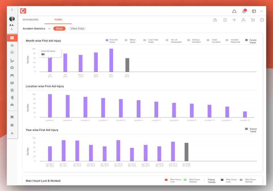Toggle Minor Injury legend series

(130, 41)
